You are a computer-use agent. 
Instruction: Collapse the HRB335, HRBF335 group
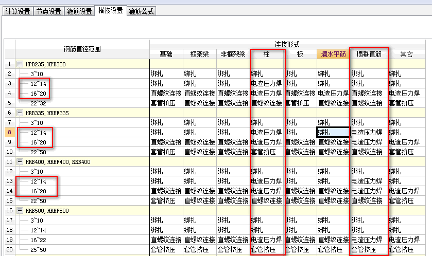point(20,113)
